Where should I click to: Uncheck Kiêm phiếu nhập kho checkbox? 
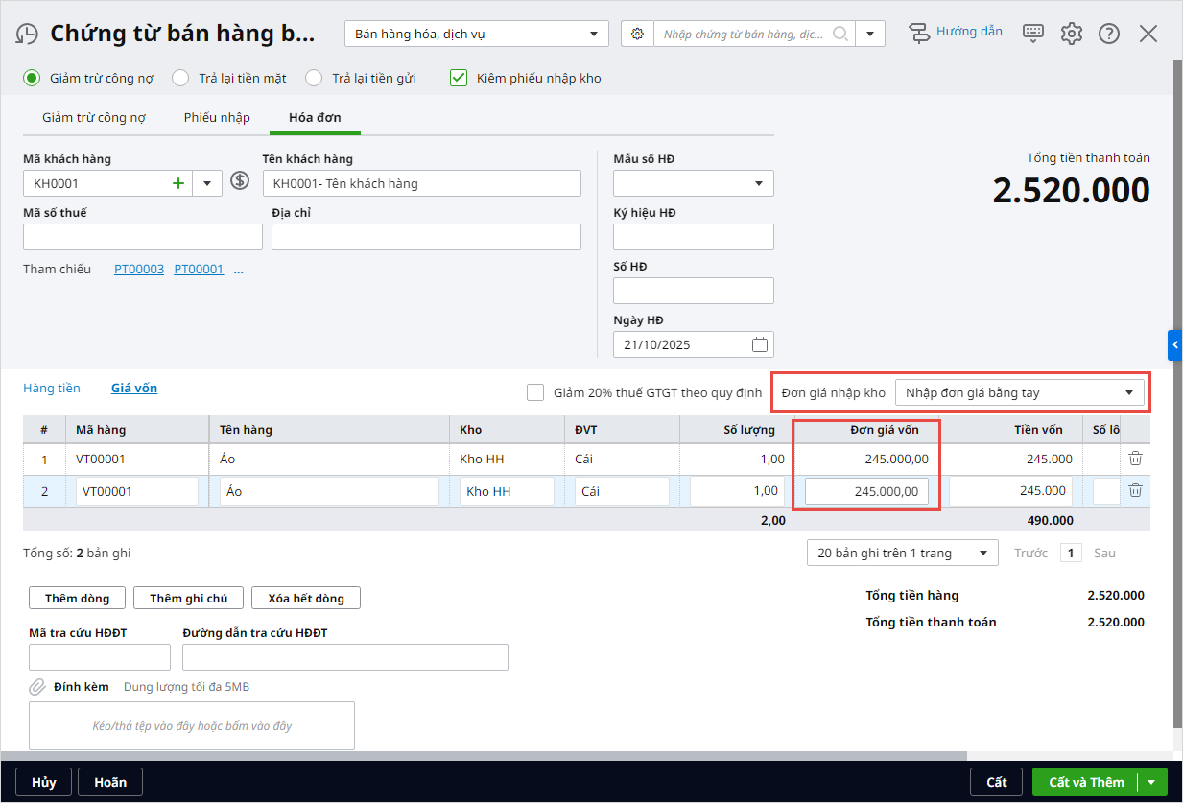[x=459, y=78]
